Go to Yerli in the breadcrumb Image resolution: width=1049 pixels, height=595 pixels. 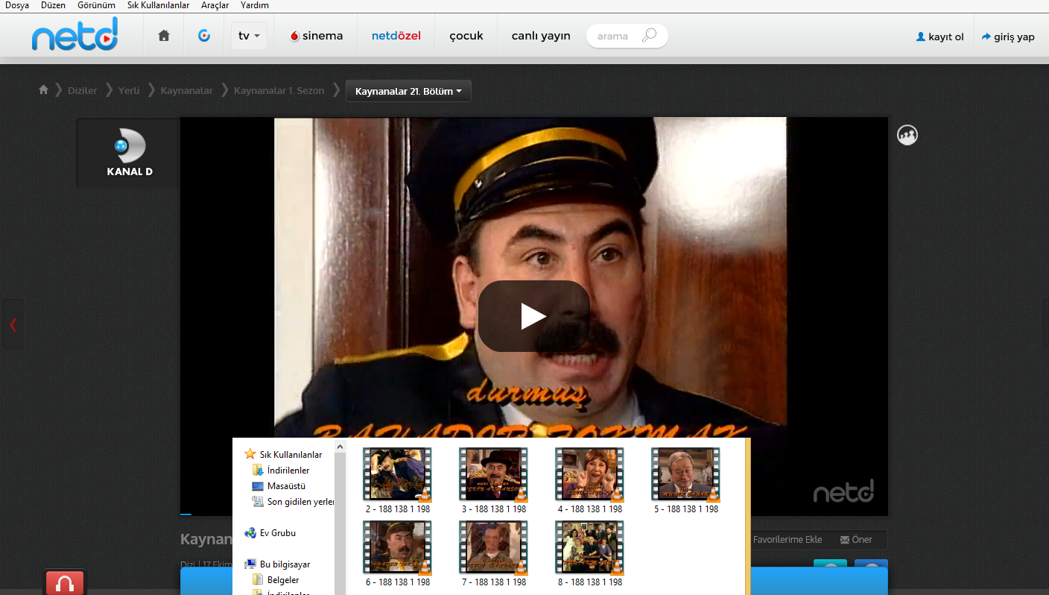pyautogui.click(x=129, y=91)
